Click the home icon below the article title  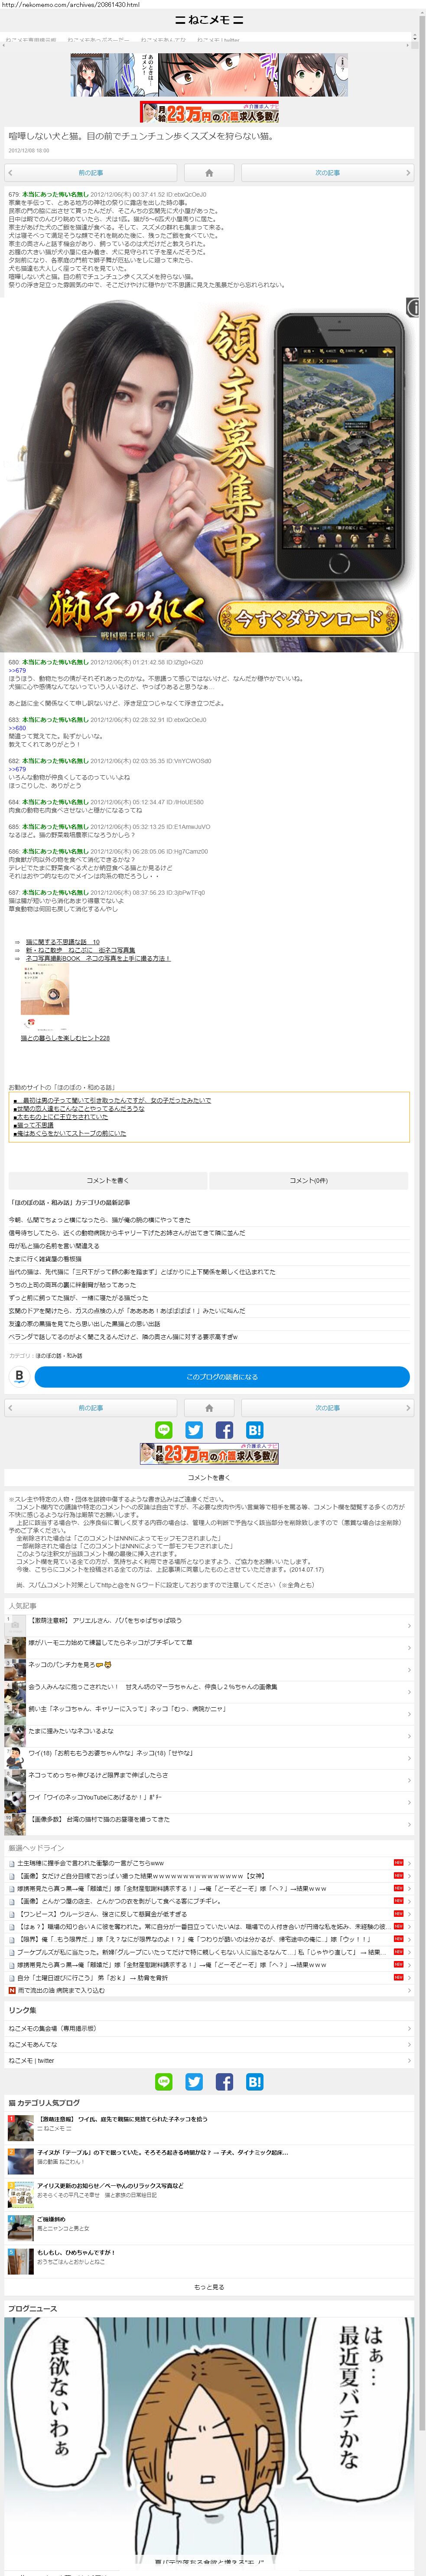(209, 172)
